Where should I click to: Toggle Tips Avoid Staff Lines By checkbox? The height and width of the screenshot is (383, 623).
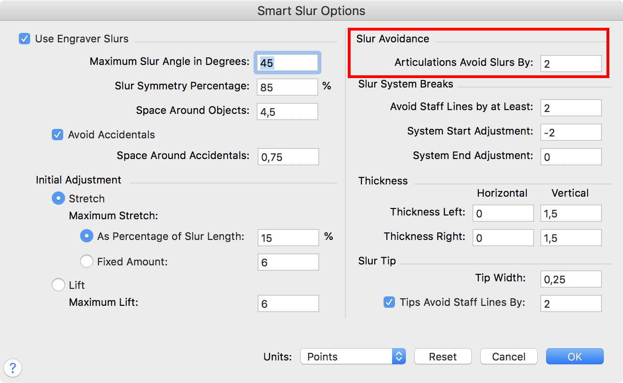click(389, 303)
